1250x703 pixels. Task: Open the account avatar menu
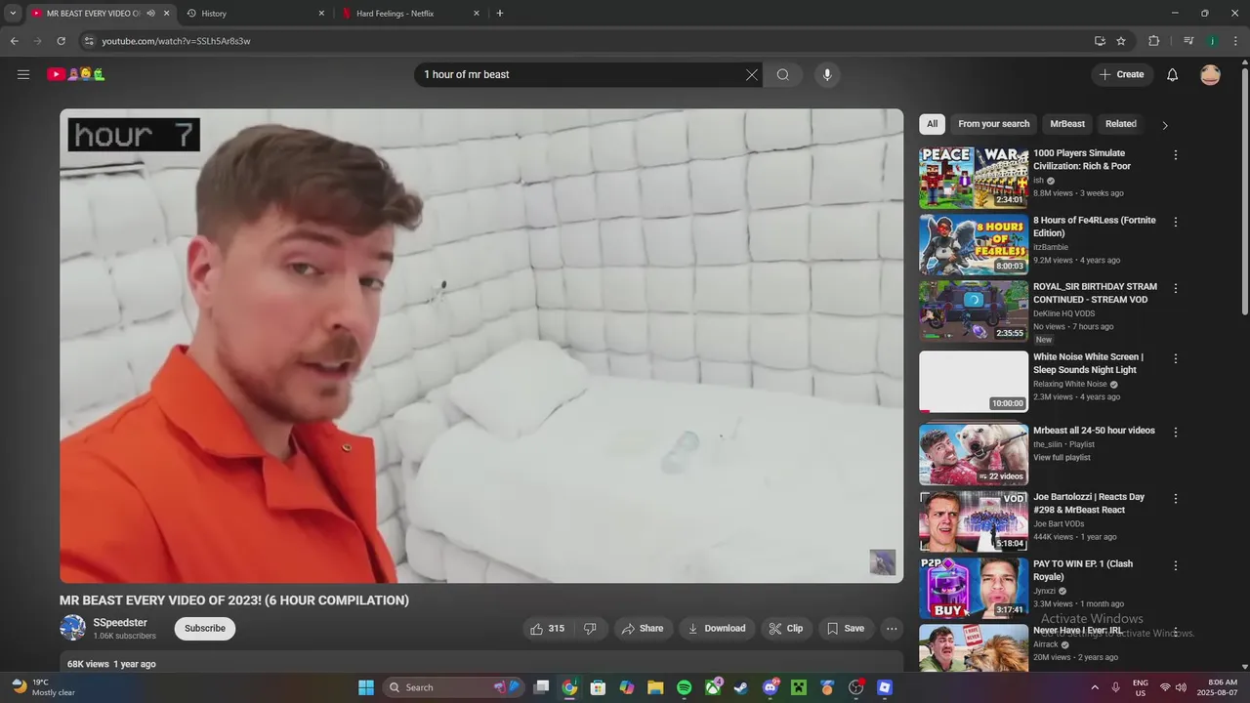click(1210, 74)
